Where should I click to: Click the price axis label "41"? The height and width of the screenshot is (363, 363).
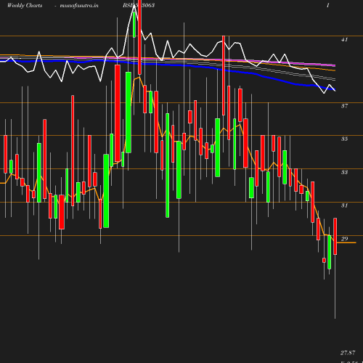coord(344,39)
